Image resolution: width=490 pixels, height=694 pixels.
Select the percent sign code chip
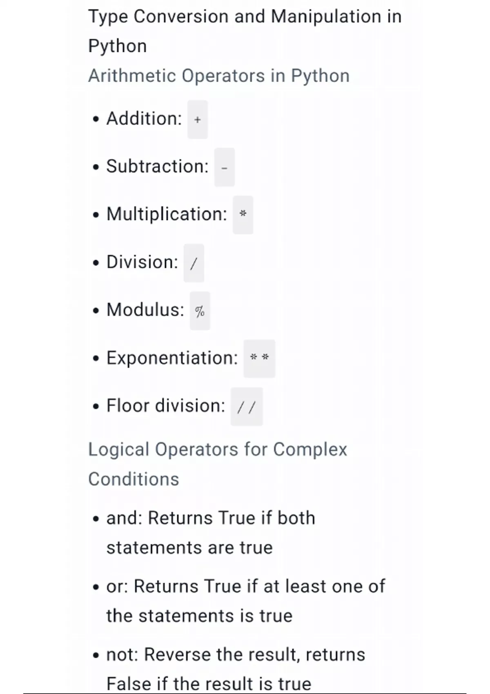pos(200,311)
